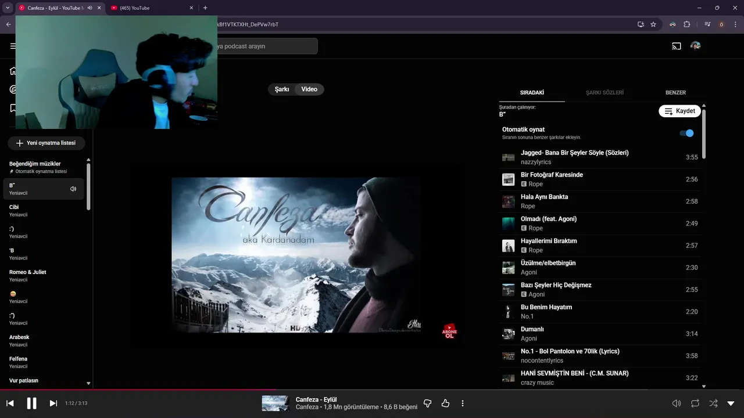Toggle shuffle mode
The width and height of the screenshot is (744, 418).
click(x=713, y=403)
